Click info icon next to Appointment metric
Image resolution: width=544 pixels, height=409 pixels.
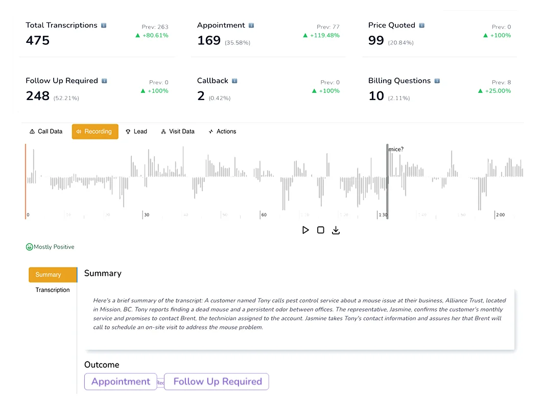[251, 25]
